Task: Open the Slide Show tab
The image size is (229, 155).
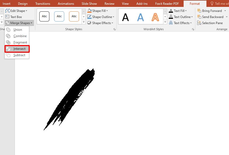Action: point(89,4)
